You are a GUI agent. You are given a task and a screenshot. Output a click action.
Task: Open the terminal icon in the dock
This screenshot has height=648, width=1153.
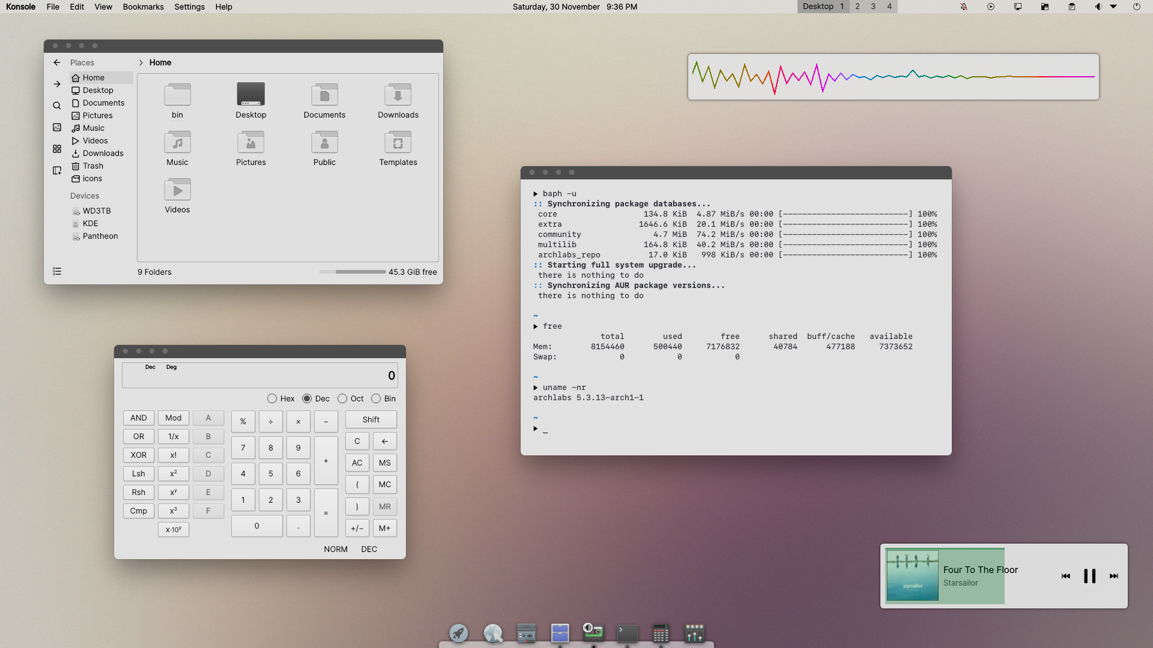tap(627, 633)
